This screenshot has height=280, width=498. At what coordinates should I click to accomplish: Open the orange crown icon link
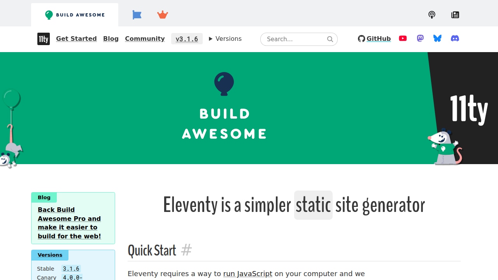(163, 15)
